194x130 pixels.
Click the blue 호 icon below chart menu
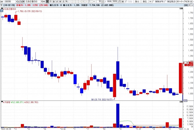click(x=2, y=11)
